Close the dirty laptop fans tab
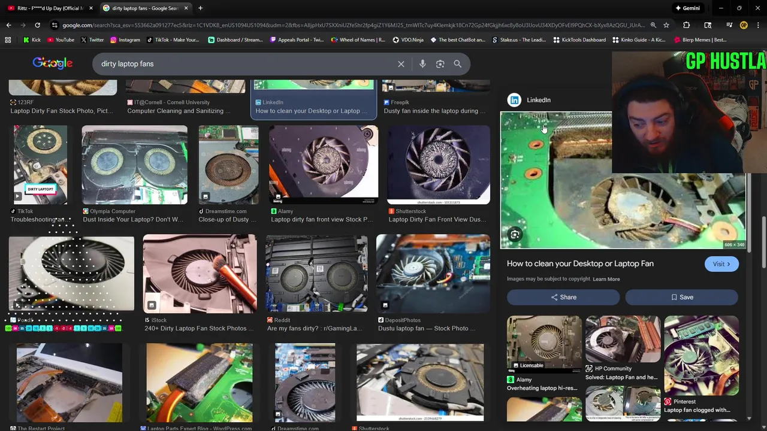Viewport: 767px width, 431px height. (x=186, y=8)
